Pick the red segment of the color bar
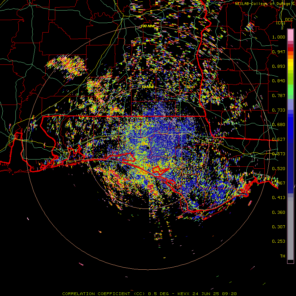Viewport: 296px width, 296px height. point(290,49)
